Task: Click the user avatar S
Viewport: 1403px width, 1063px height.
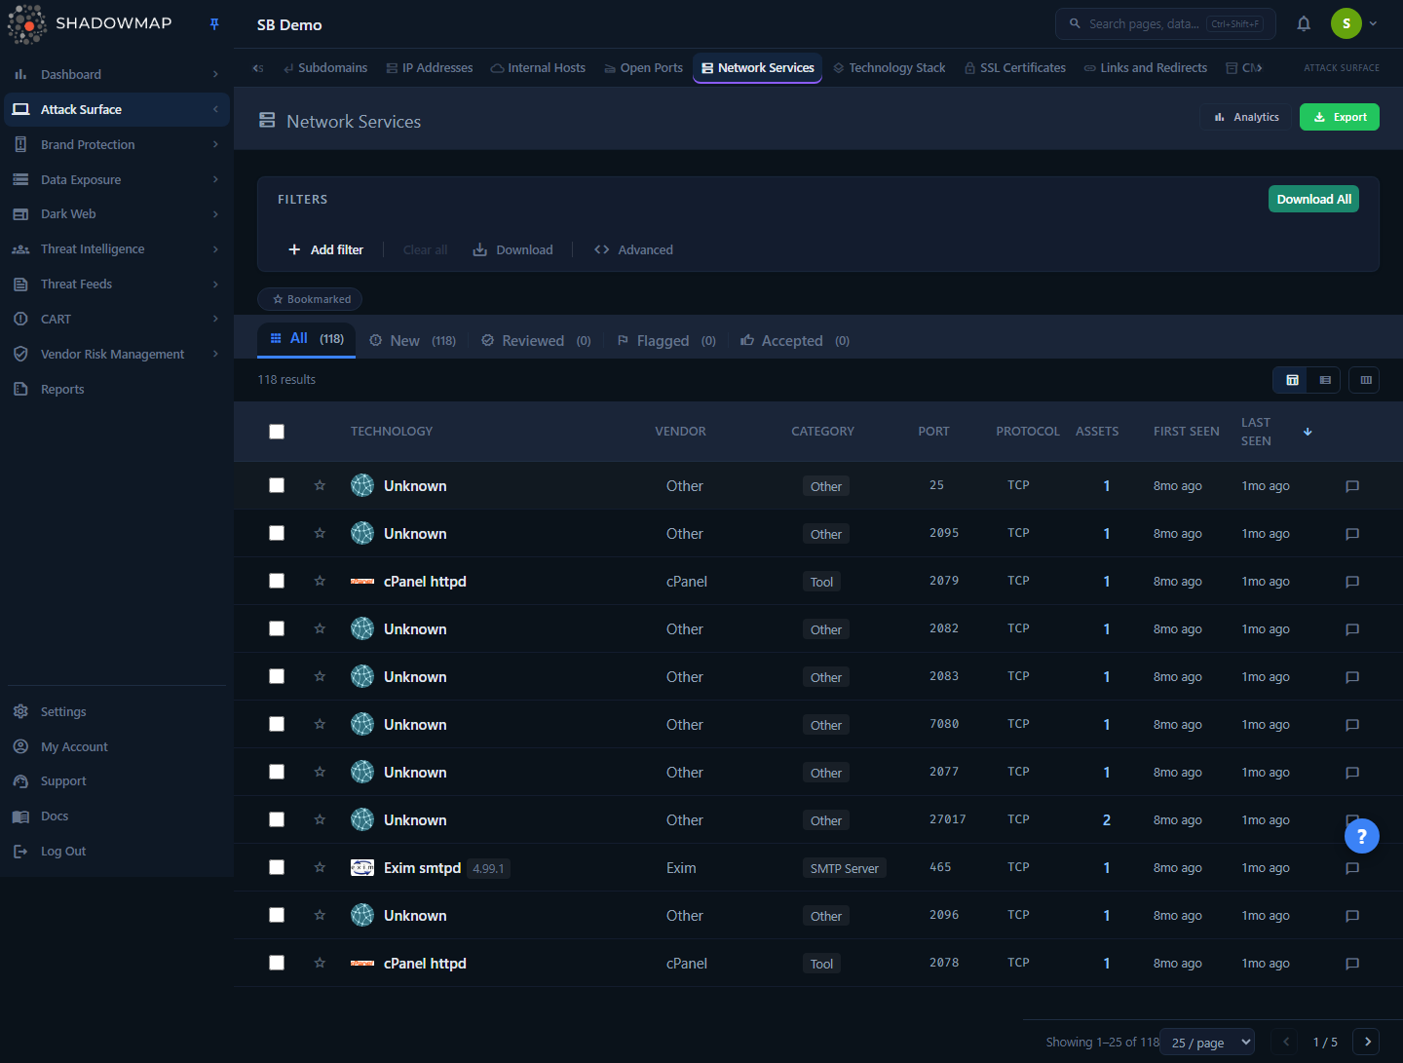Action: coord(1346,23)
